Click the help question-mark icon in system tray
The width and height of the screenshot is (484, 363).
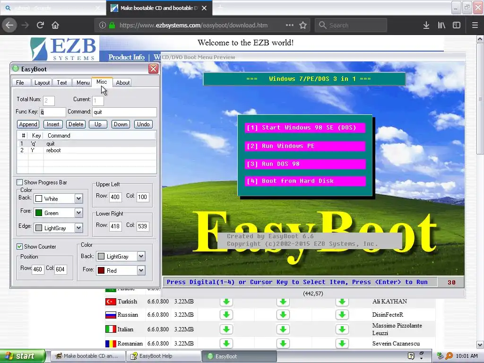click(x=411, y=356)
